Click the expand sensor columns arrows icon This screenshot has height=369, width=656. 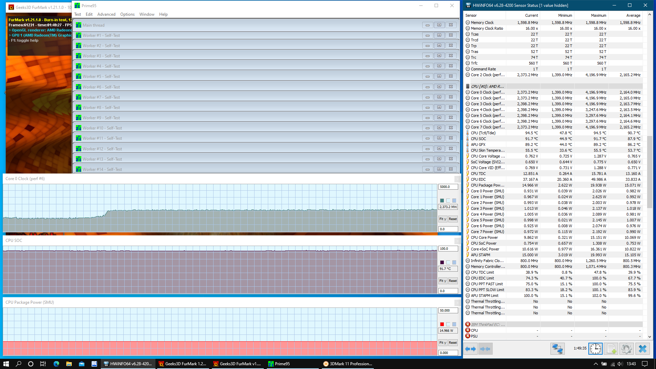click(470, 349)
